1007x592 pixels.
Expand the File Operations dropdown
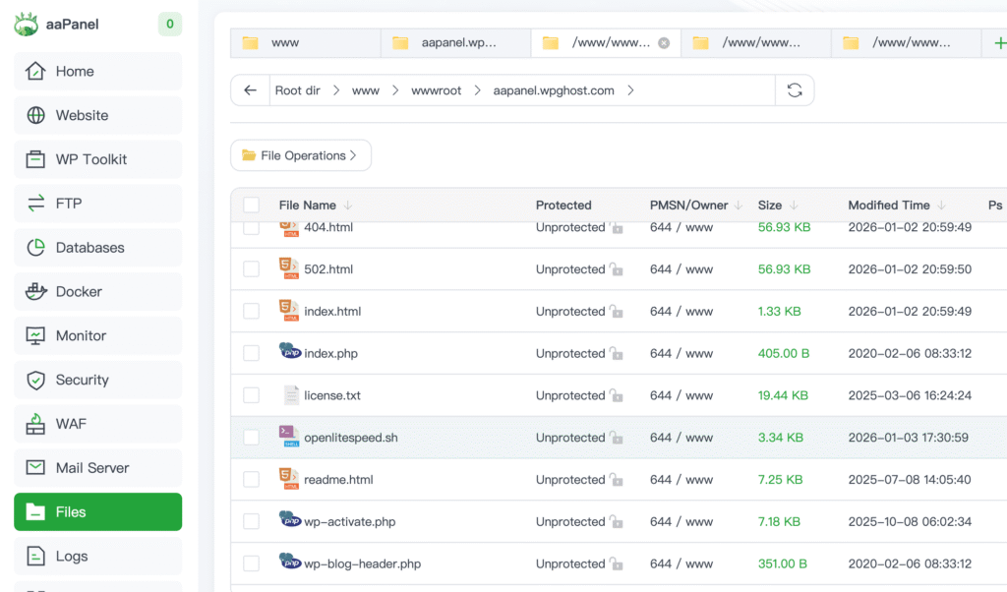(301, 155)
